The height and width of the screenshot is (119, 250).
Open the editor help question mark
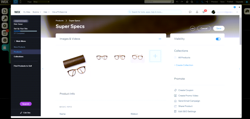(247, 2)
